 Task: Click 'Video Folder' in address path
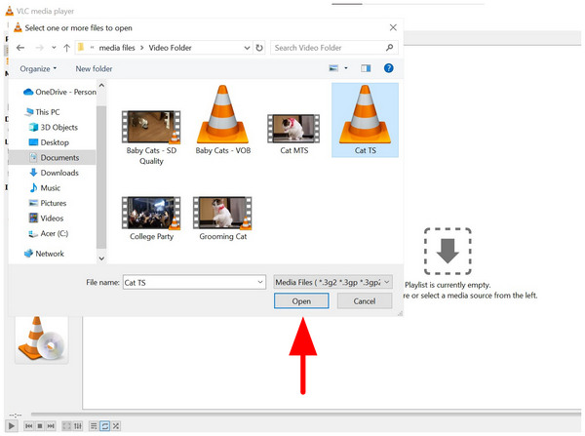pos(170,48)
